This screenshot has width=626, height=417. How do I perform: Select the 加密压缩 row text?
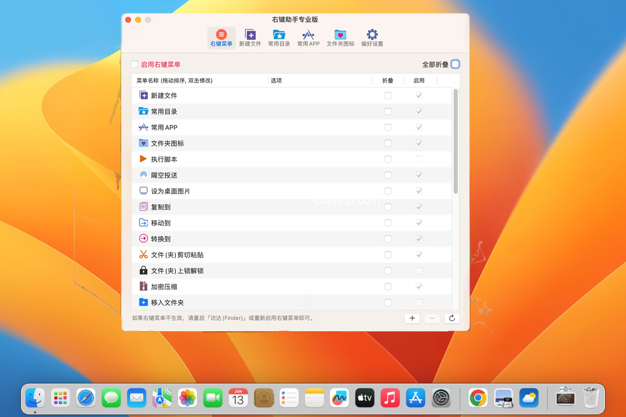tap(164, 286)
